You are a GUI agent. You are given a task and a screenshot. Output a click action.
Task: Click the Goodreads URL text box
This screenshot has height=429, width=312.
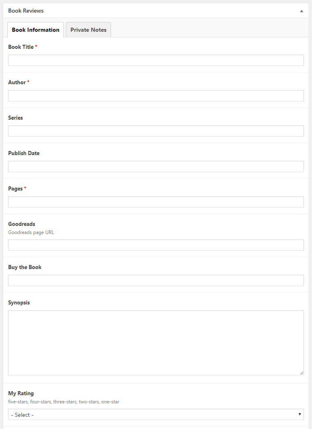click(156, 245)
